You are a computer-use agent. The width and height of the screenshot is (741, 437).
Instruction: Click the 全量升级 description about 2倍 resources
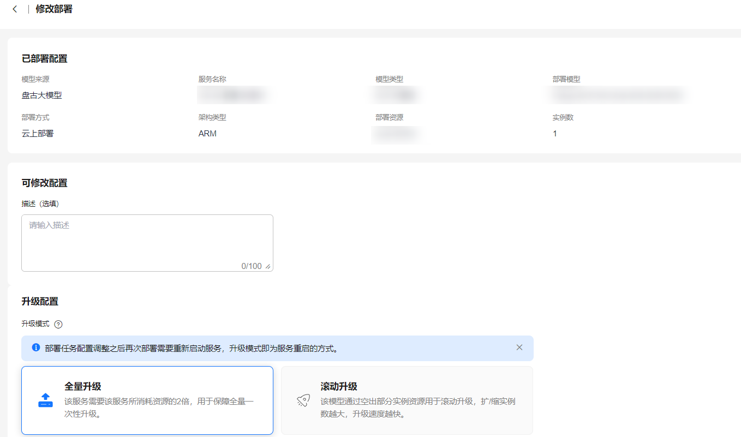click(159, 408)
